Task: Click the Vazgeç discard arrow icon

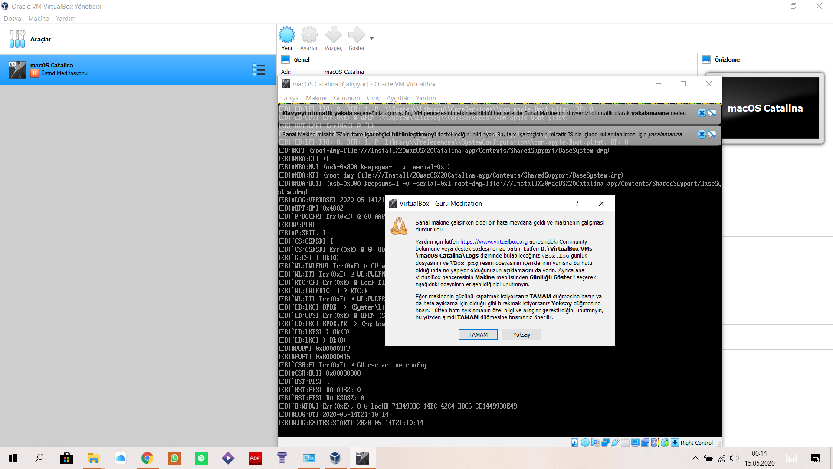Action: [333, 35]
